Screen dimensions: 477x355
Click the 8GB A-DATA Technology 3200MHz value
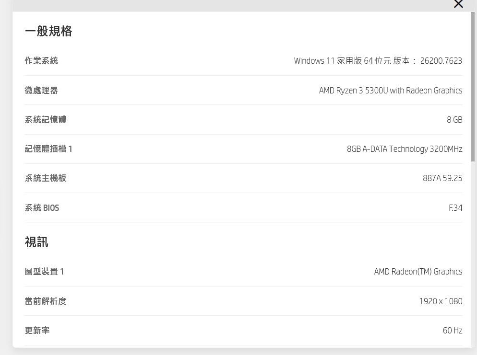[405, 149]
